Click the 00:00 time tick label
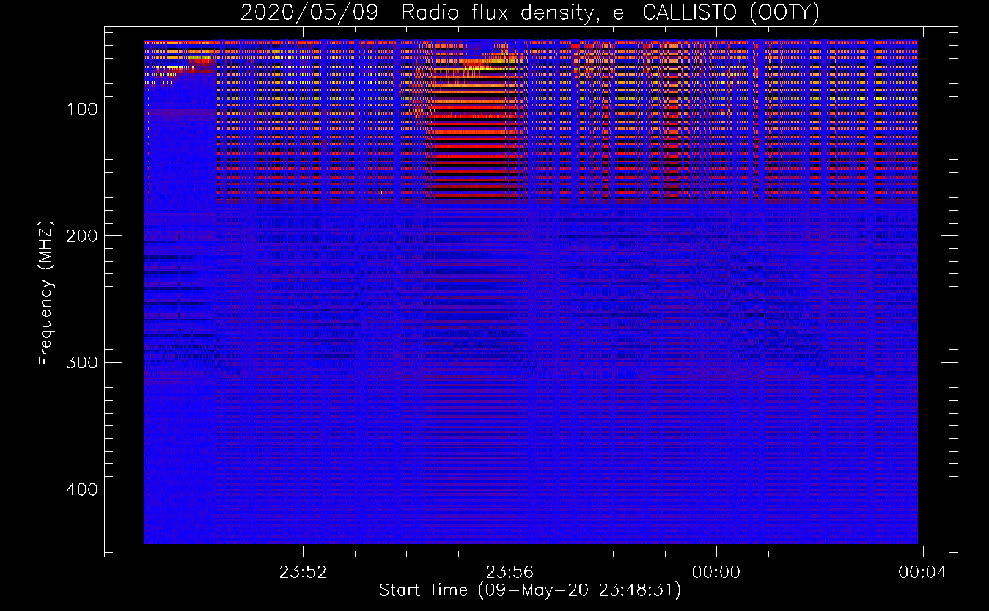The image size is (989, 611). click(716, 573)
